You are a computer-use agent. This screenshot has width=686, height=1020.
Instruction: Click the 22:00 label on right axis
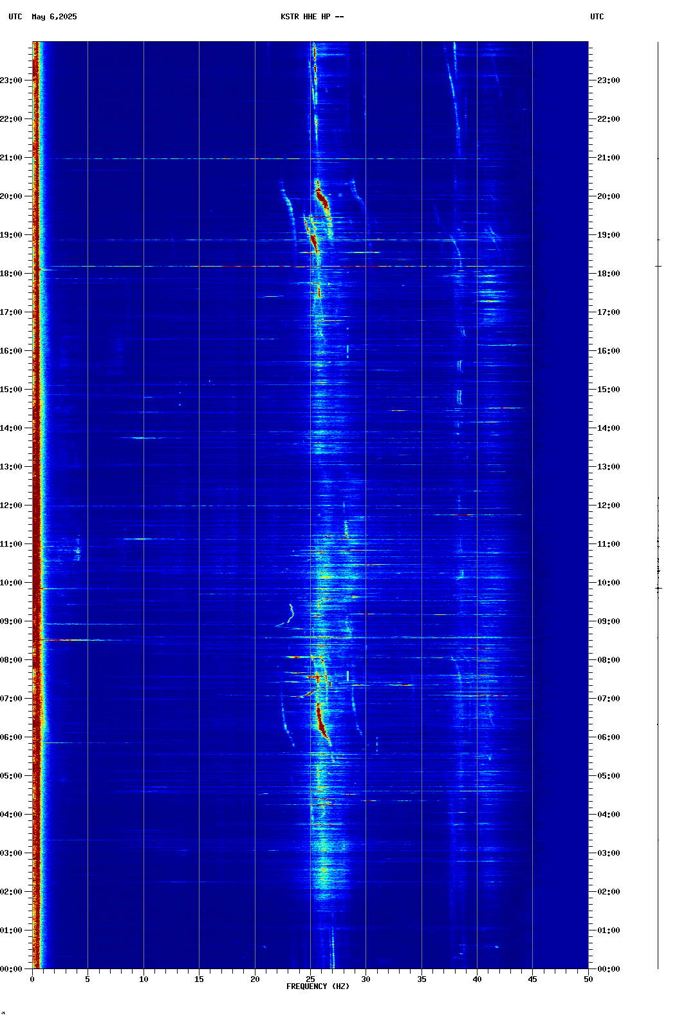(x=609, y=119)
